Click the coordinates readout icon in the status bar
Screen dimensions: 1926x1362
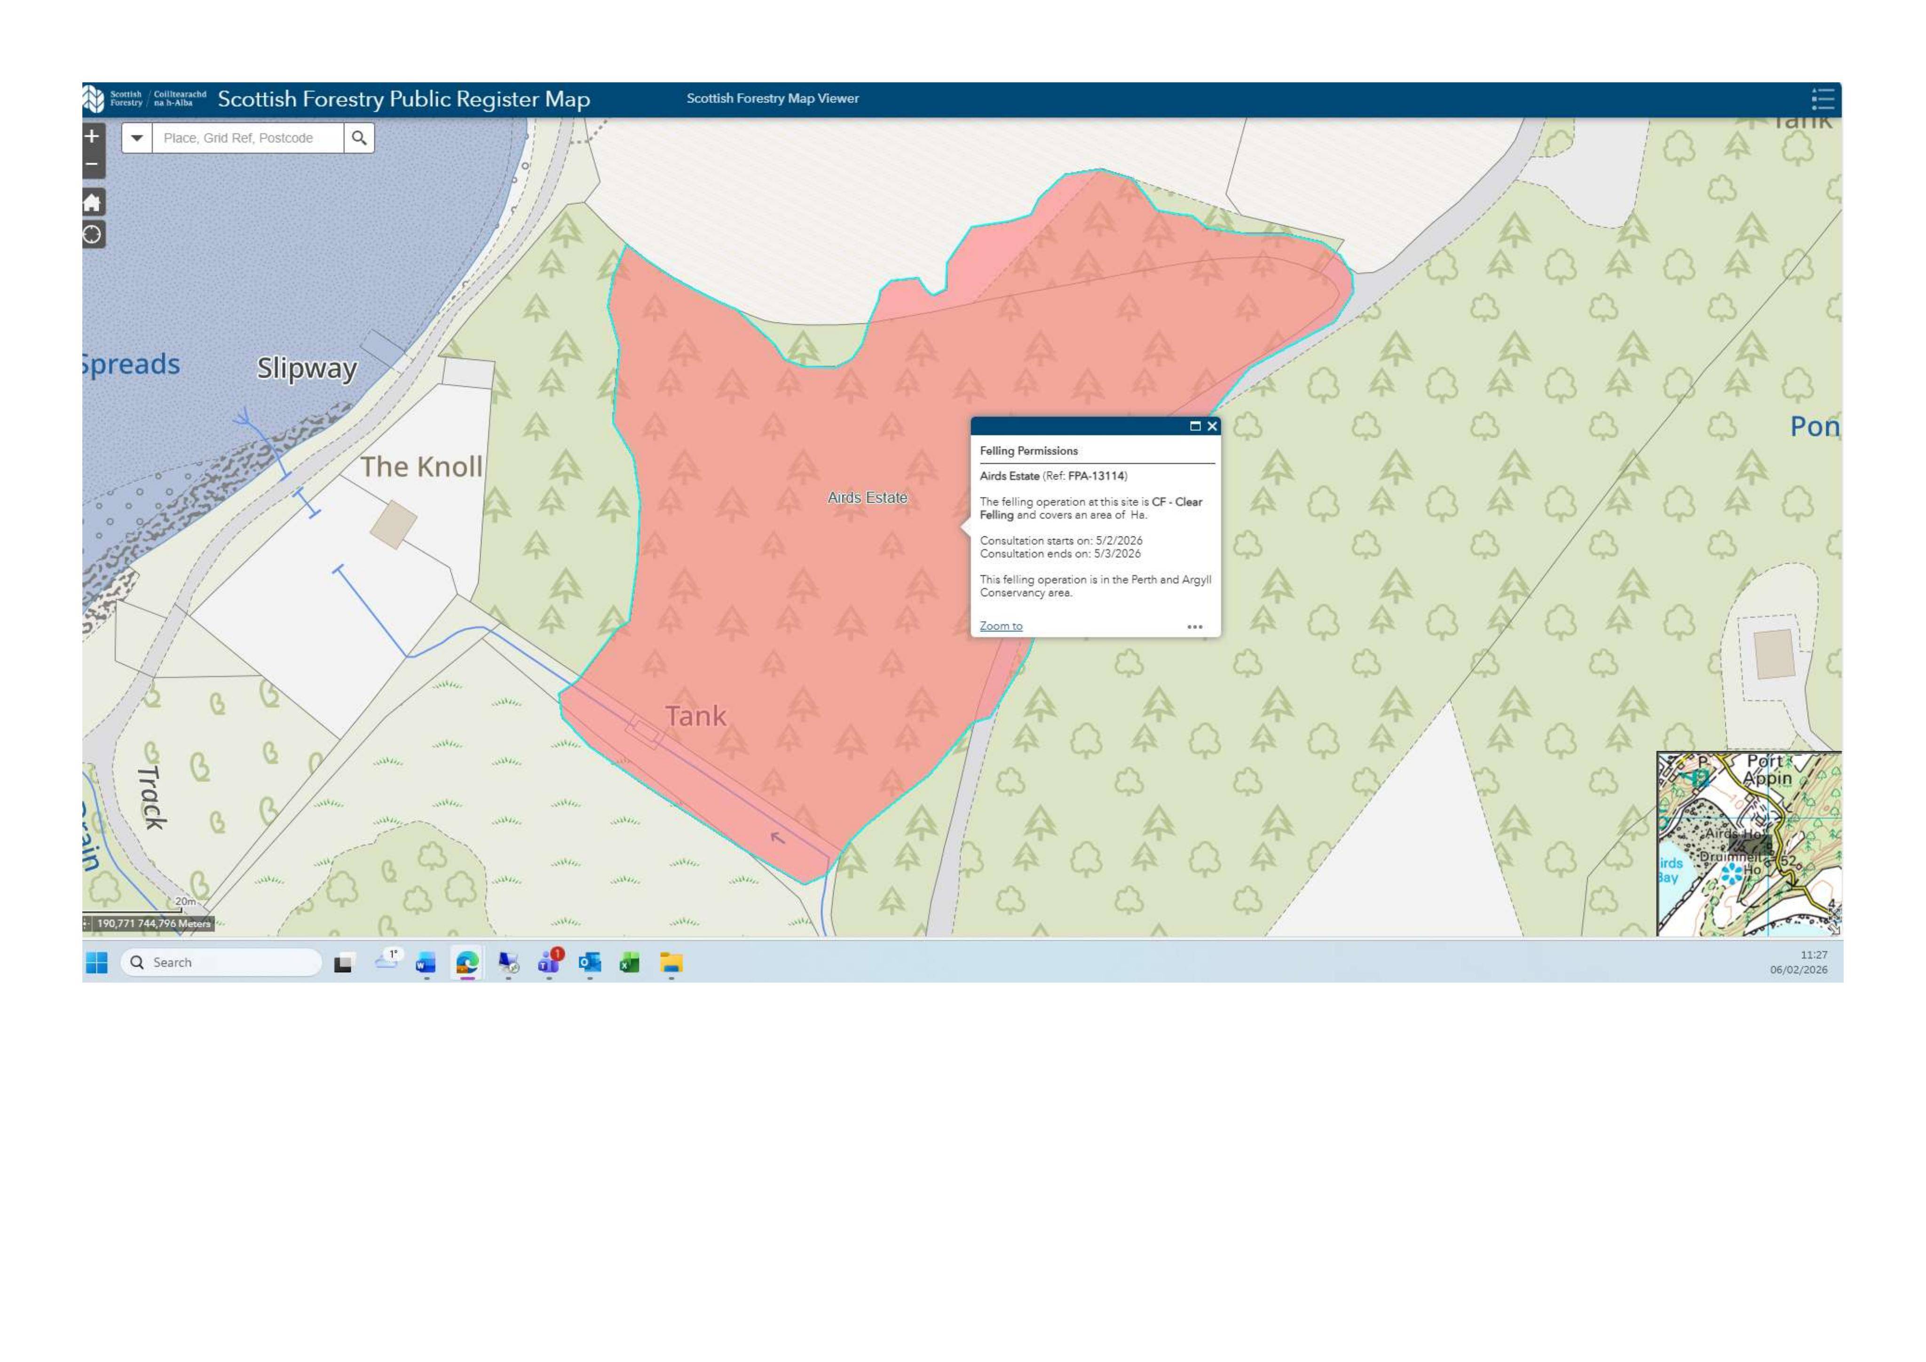pos(87,923)
